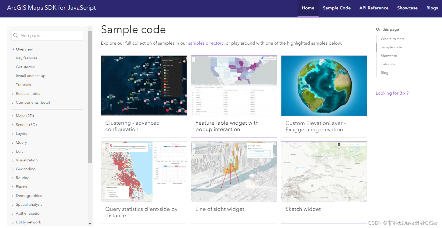
Task: Expand Scenes (3D) section chevron
Action: 13,125
